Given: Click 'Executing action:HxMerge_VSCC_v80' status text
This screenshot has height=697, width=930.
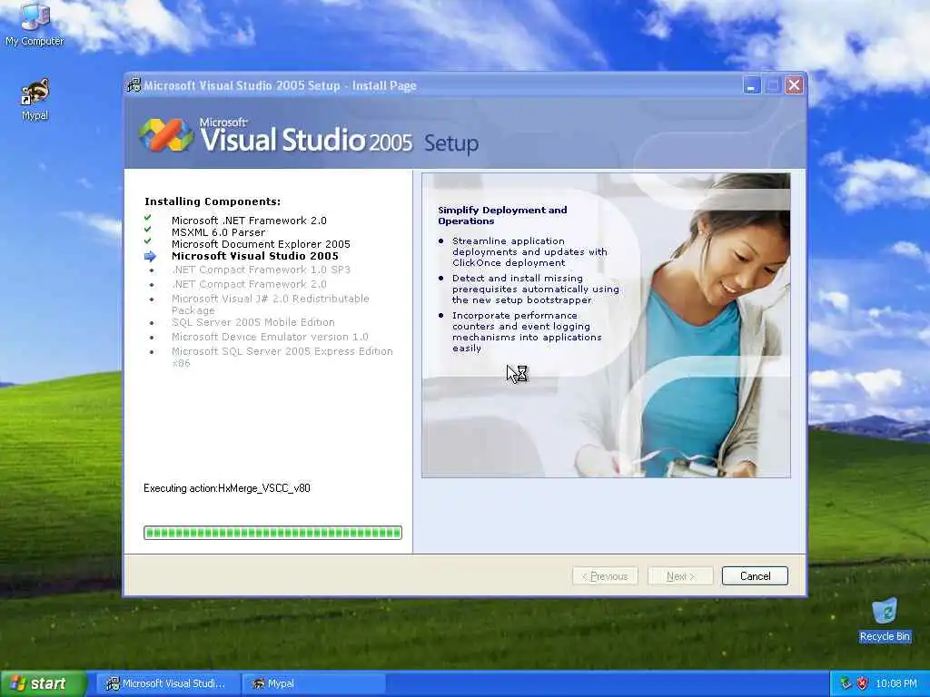Looking at the screenshot, I should (x=226, y=488).
